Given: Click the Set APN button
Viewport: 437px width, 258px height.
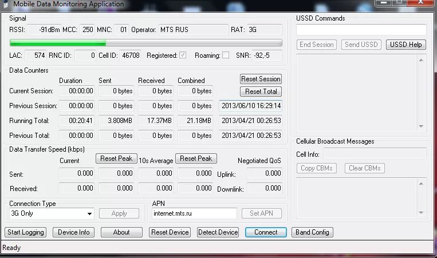Looking at the screenshot, I should click(261, 213).
